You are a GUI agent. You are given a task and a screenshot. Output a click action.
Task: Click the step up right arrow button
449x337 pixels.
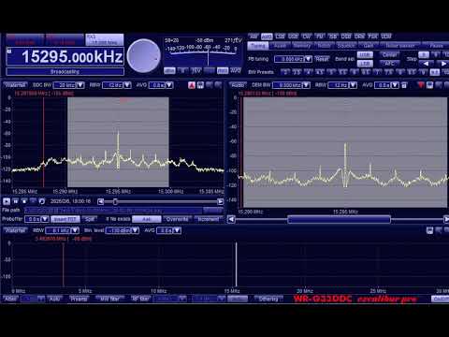tap(442, 64)
